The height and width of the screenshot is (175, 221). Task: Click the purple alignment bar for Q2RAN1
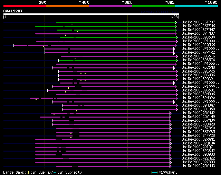point(103,140)
